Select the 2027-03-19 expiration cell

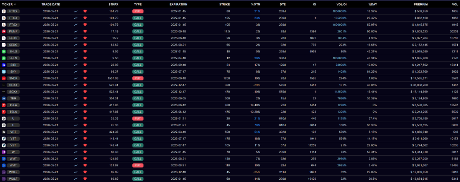(179, 132)
